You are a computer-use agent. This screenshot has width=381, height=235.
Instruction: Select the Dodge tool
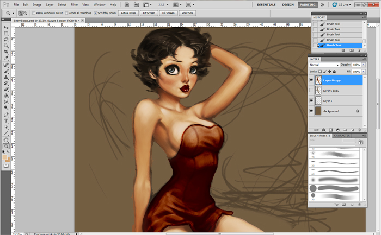pyautogui.click(x=6, y=107)
